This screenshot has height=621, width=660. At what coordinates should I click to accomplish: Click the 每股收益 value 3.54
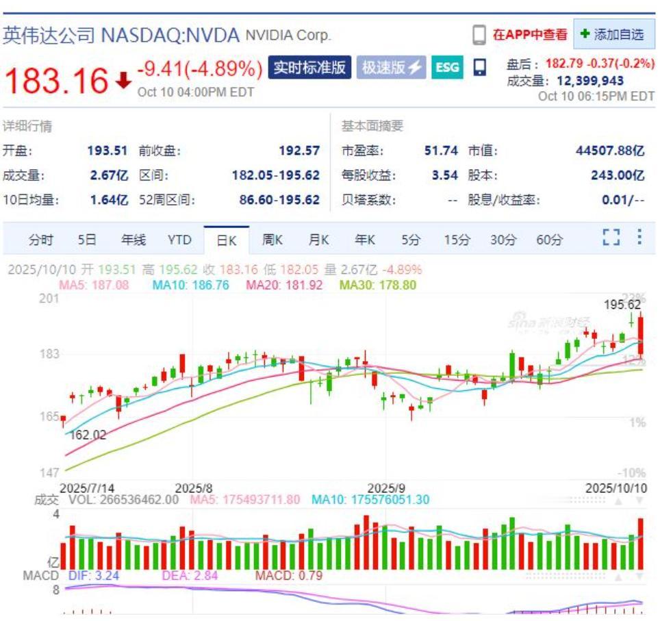[444, 175]
